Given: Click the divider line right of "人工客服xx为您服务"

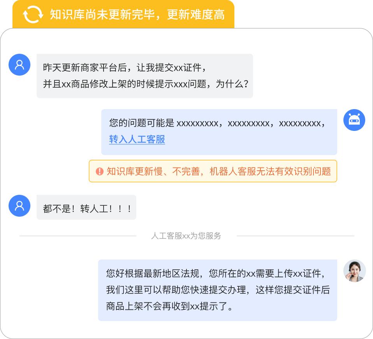Looking at the screenshot, I should (295, 236).
